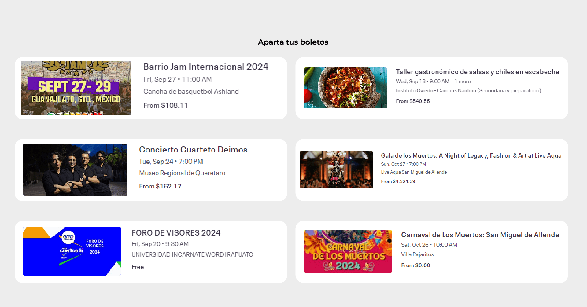This screenshot has height=307, width=587.
Task: Click the Villa Pajaritos venue text
Action: [x=417, y=254]
